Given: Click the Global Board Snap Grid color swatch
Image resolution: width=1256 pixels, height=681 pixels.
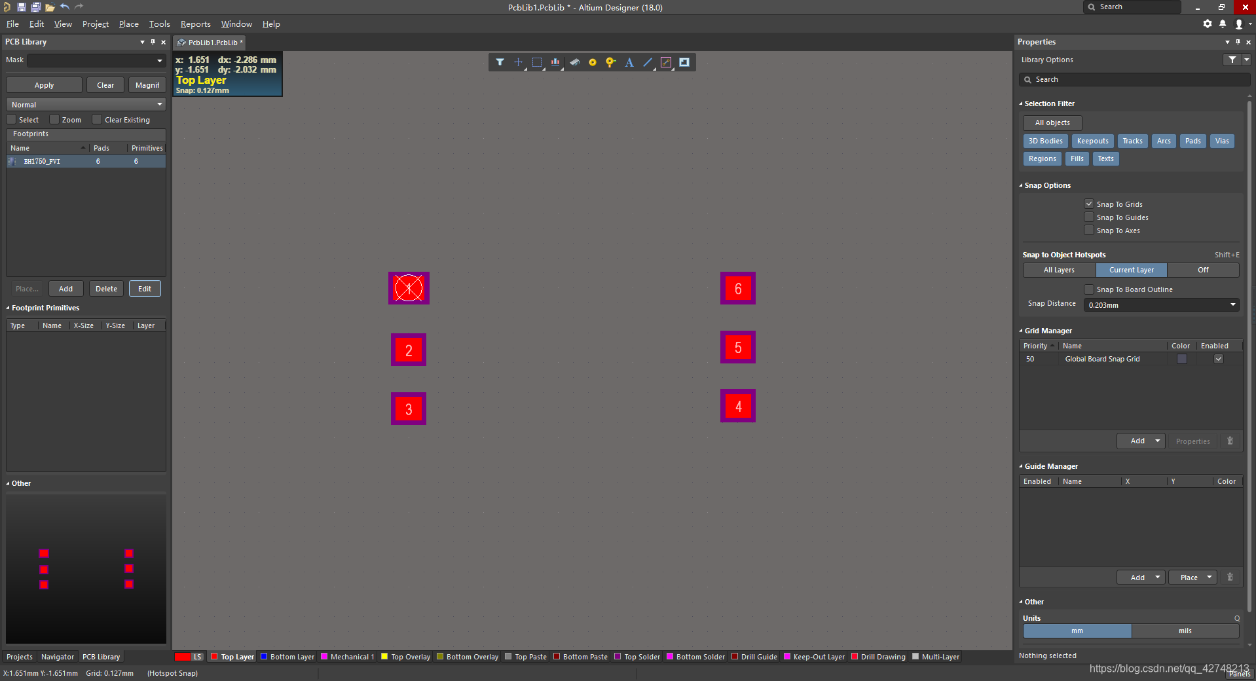Looking at the screenshot, I should (x=1181, y=359).
